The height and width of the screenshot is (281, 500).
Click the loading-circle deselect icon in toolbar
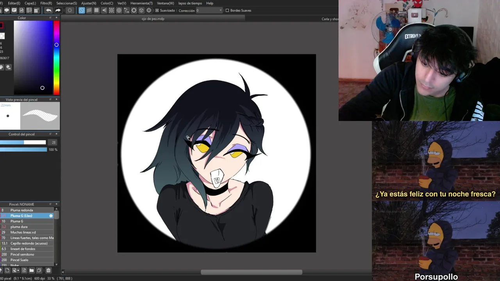click(70, 11)
